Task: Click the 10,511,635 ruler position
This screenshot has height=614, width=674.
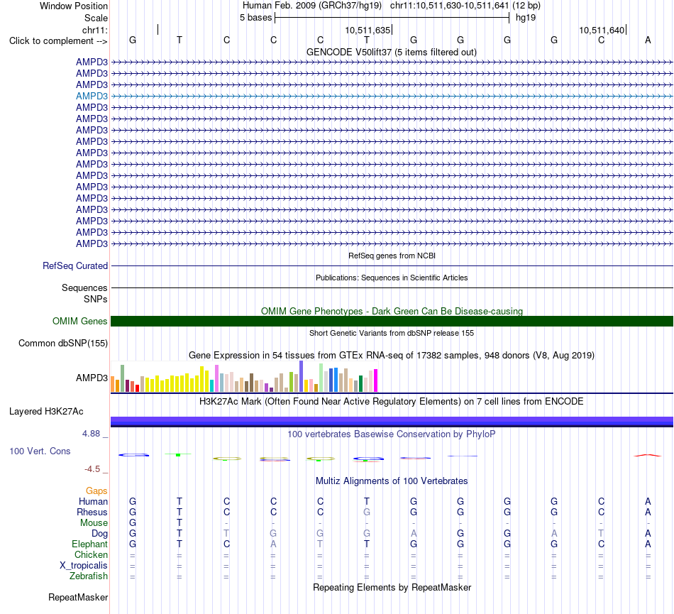Action: pos(368,30)
